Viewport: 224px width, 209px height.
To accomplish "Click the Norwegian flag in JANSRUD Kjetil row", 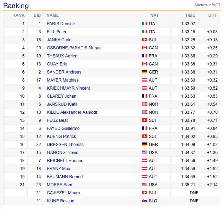I will 145,104.
